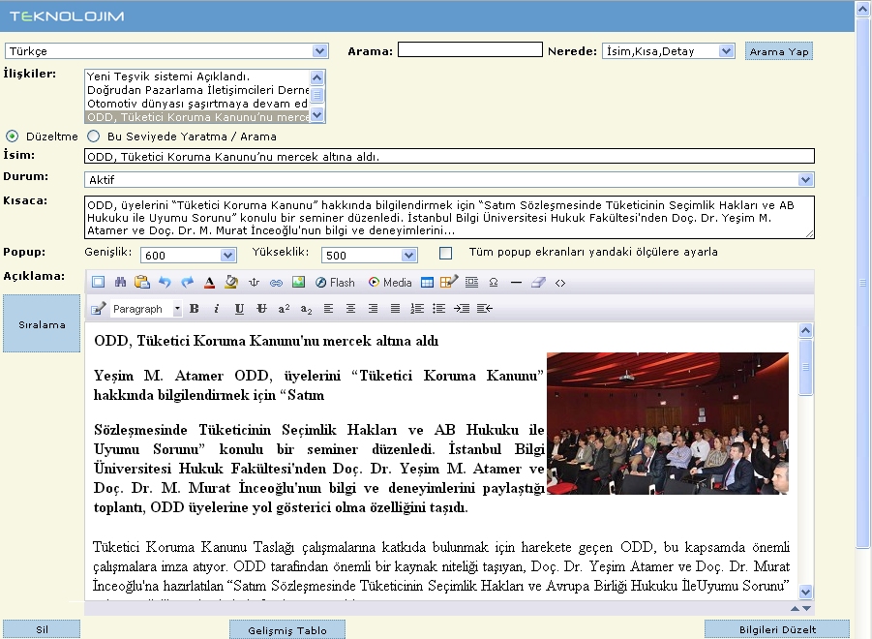Open the Nerede search scope dropdown

669,51
